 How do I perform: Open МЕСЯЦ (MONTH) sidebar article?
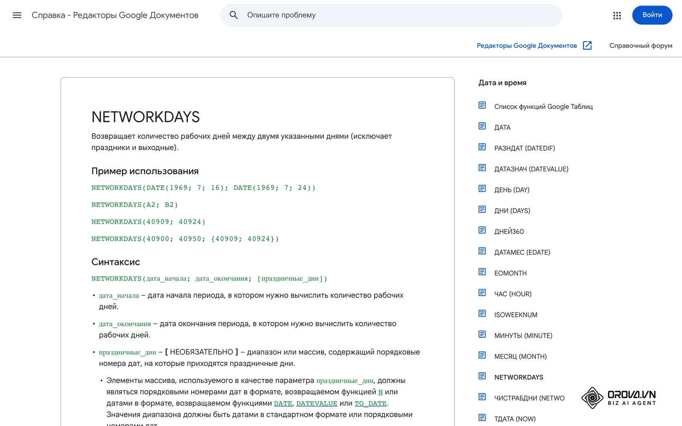click(x=520, y=357)
